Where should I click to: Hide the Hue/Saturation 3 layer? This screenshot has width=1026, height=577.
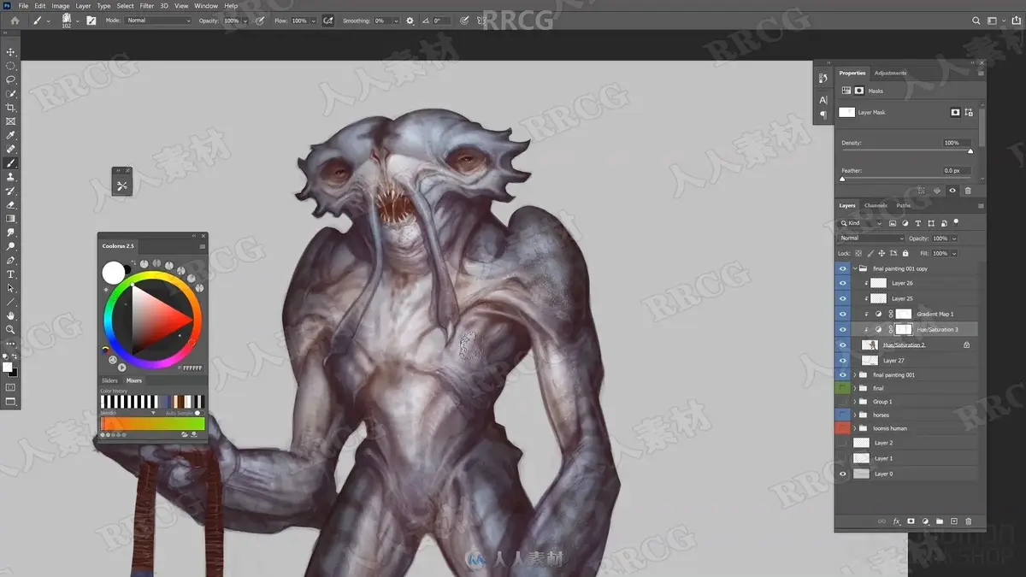pyautogui.click(x=843, y=329)
